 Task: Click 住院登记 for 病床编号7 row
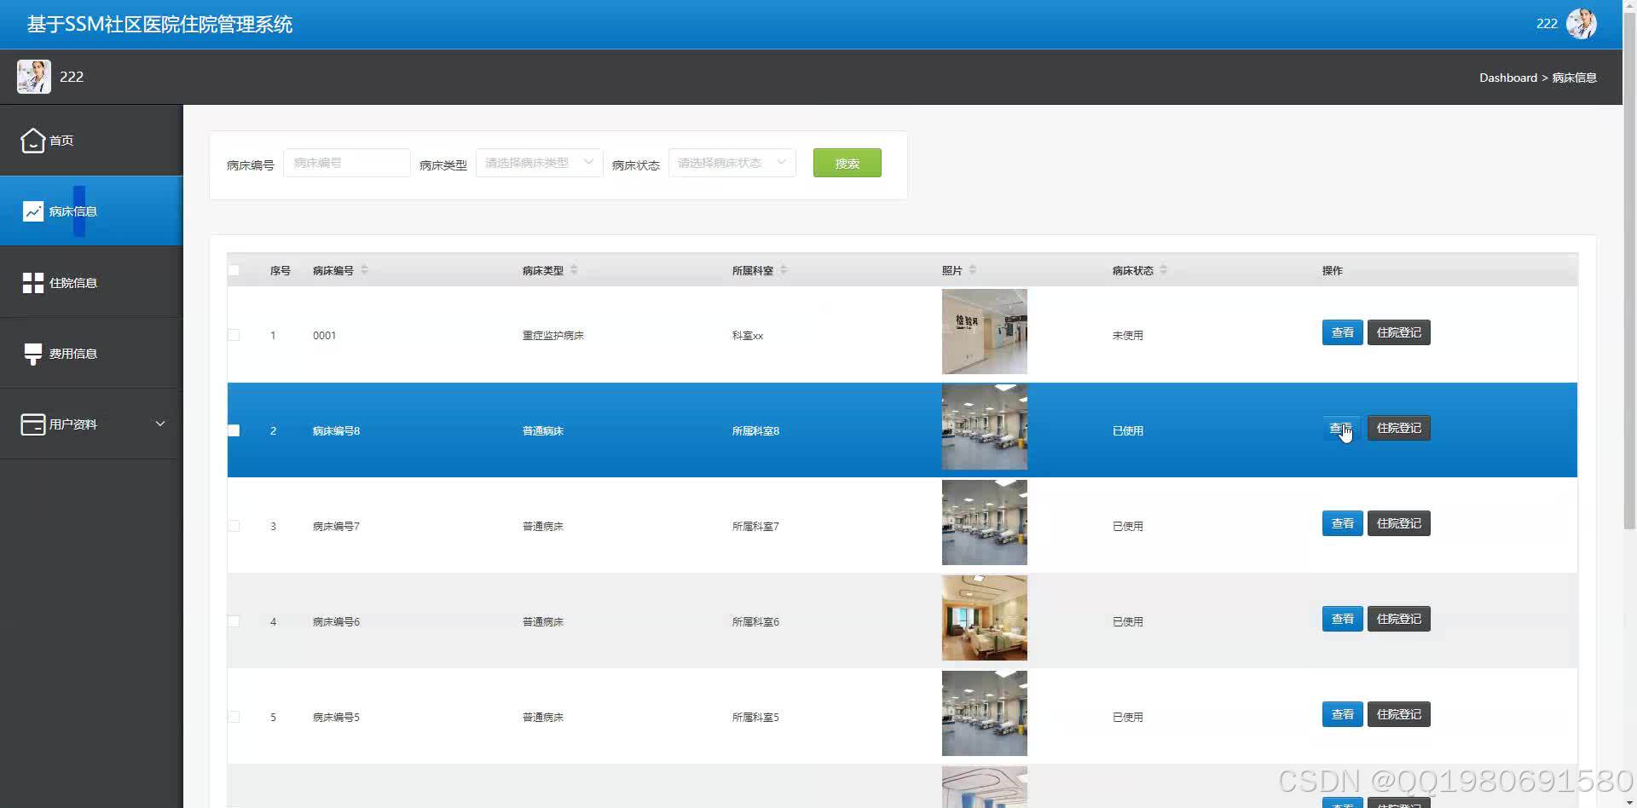click(1398, 523)
